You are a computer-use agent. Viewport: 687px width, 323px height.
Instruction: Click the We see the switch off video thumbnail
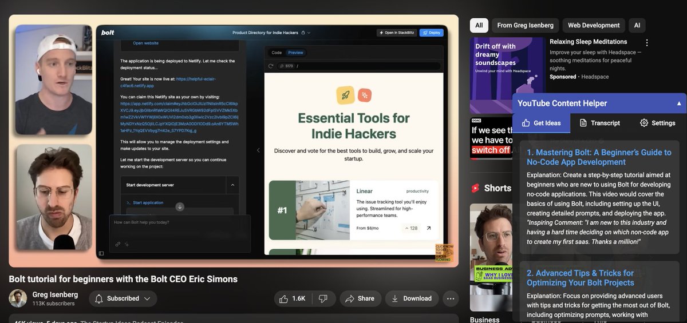[491, 139]
